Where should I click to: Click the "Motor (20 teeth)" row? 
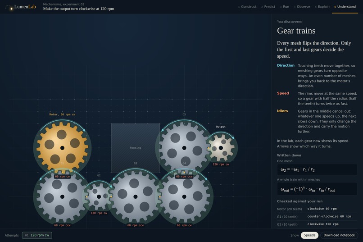point(317,209)
